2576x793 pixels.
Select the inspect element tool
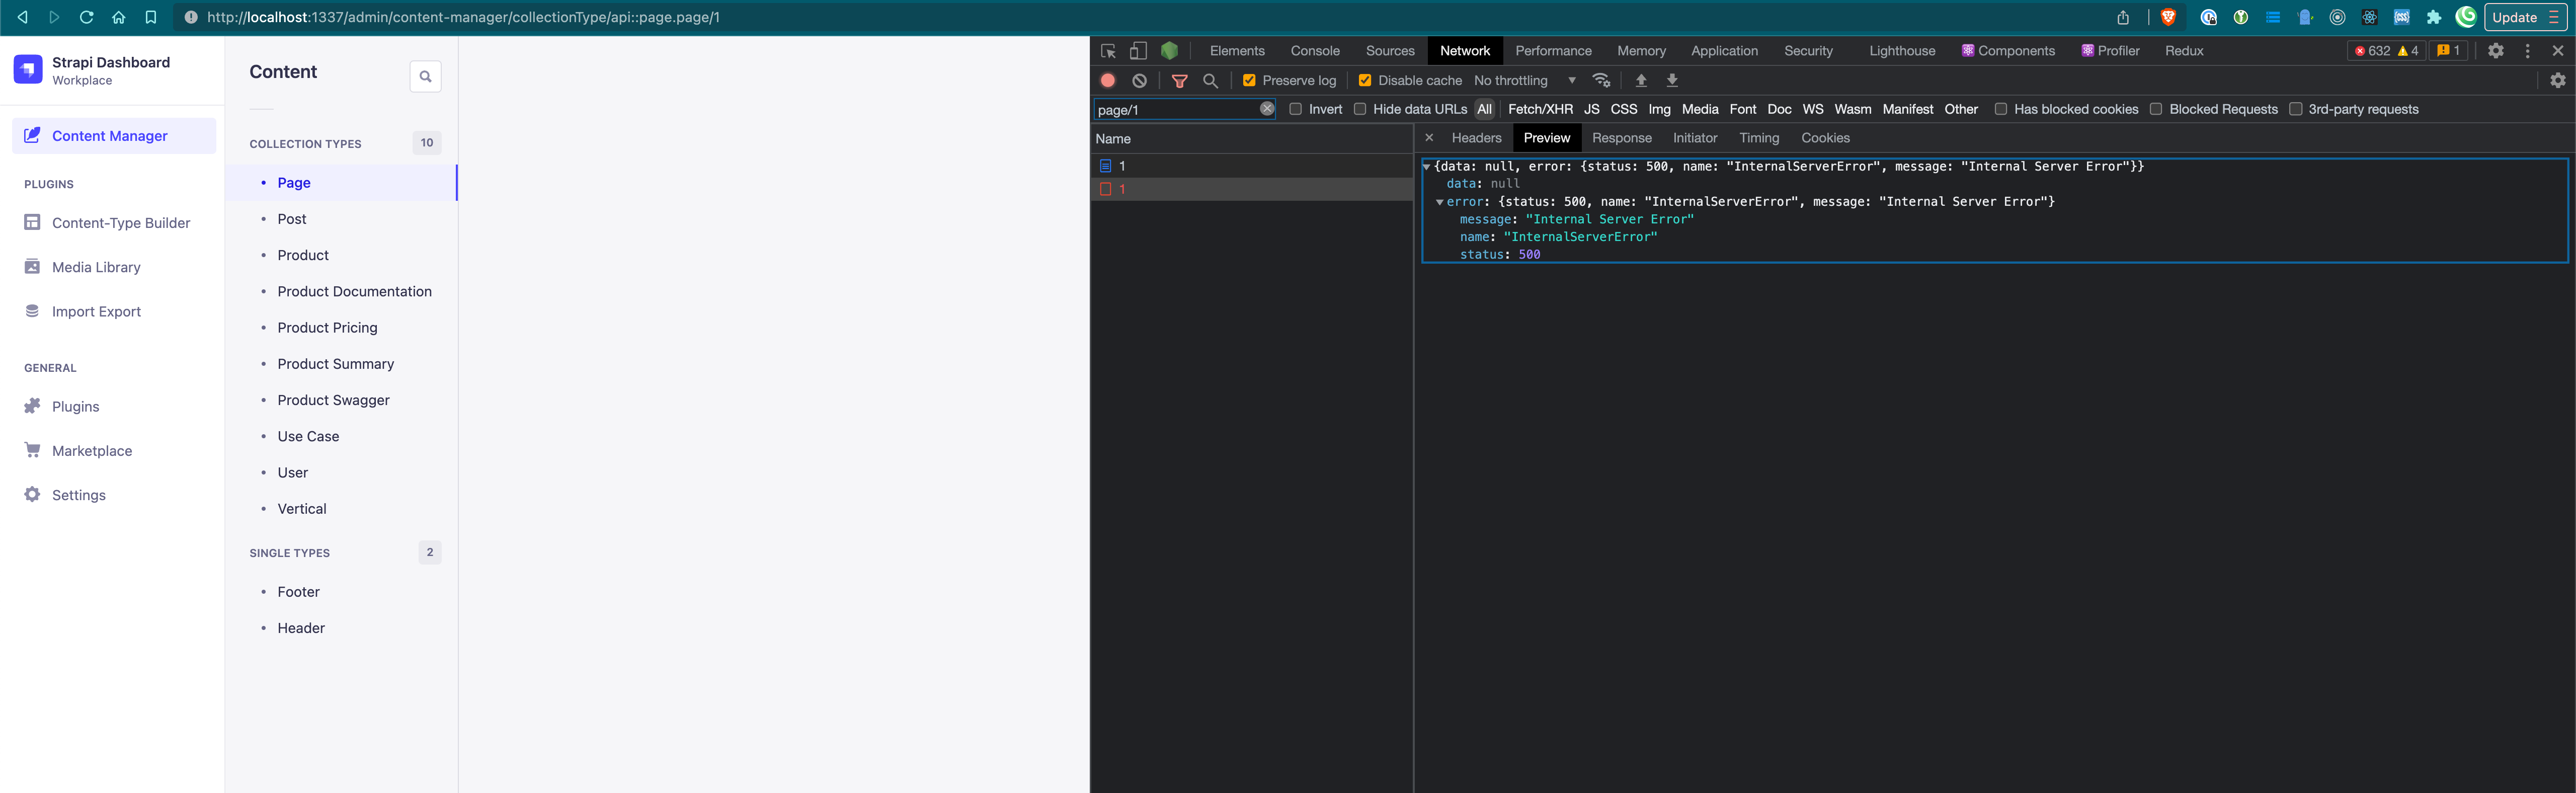[1107, 50]
